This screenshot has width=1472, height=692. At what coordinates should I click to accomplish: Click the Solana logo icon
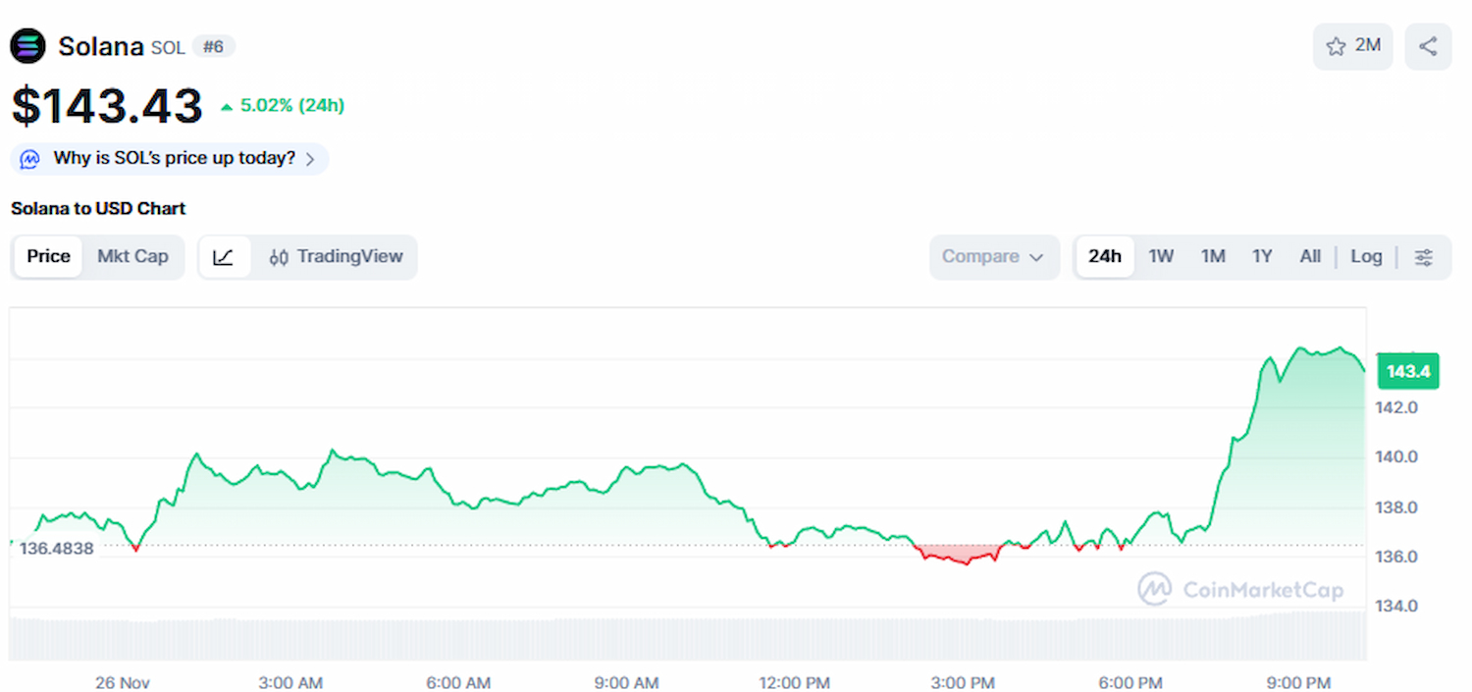(x=27, y=46)
